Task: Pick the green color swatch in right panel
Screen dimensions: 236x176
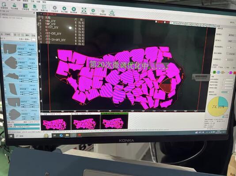Action: [214, 72]
